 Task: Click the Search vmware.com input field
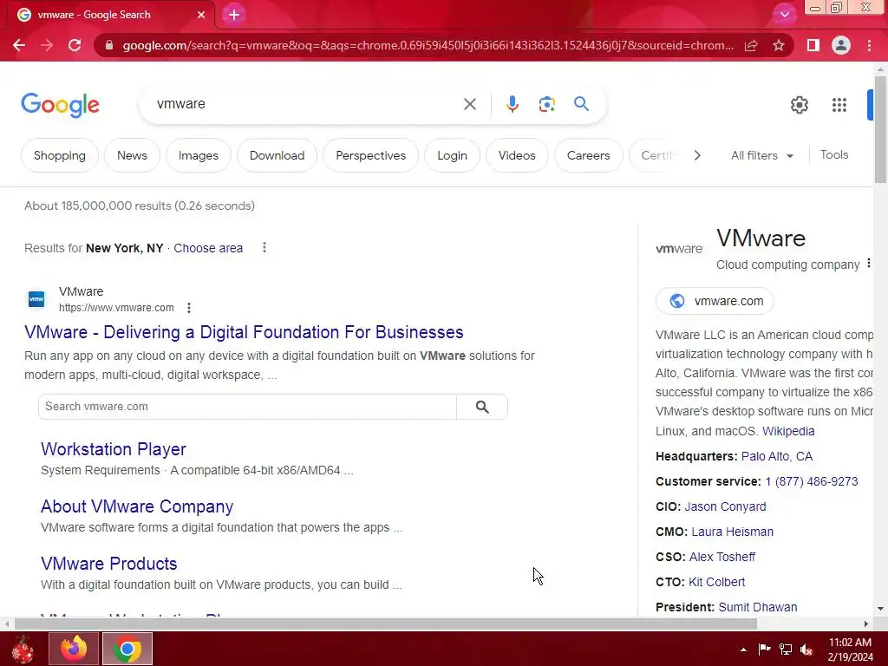[x=247, y=407]
